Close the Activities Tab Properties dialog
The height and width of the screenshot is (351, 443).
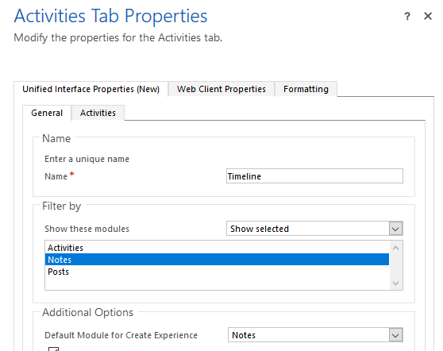[x=428, y=16]
